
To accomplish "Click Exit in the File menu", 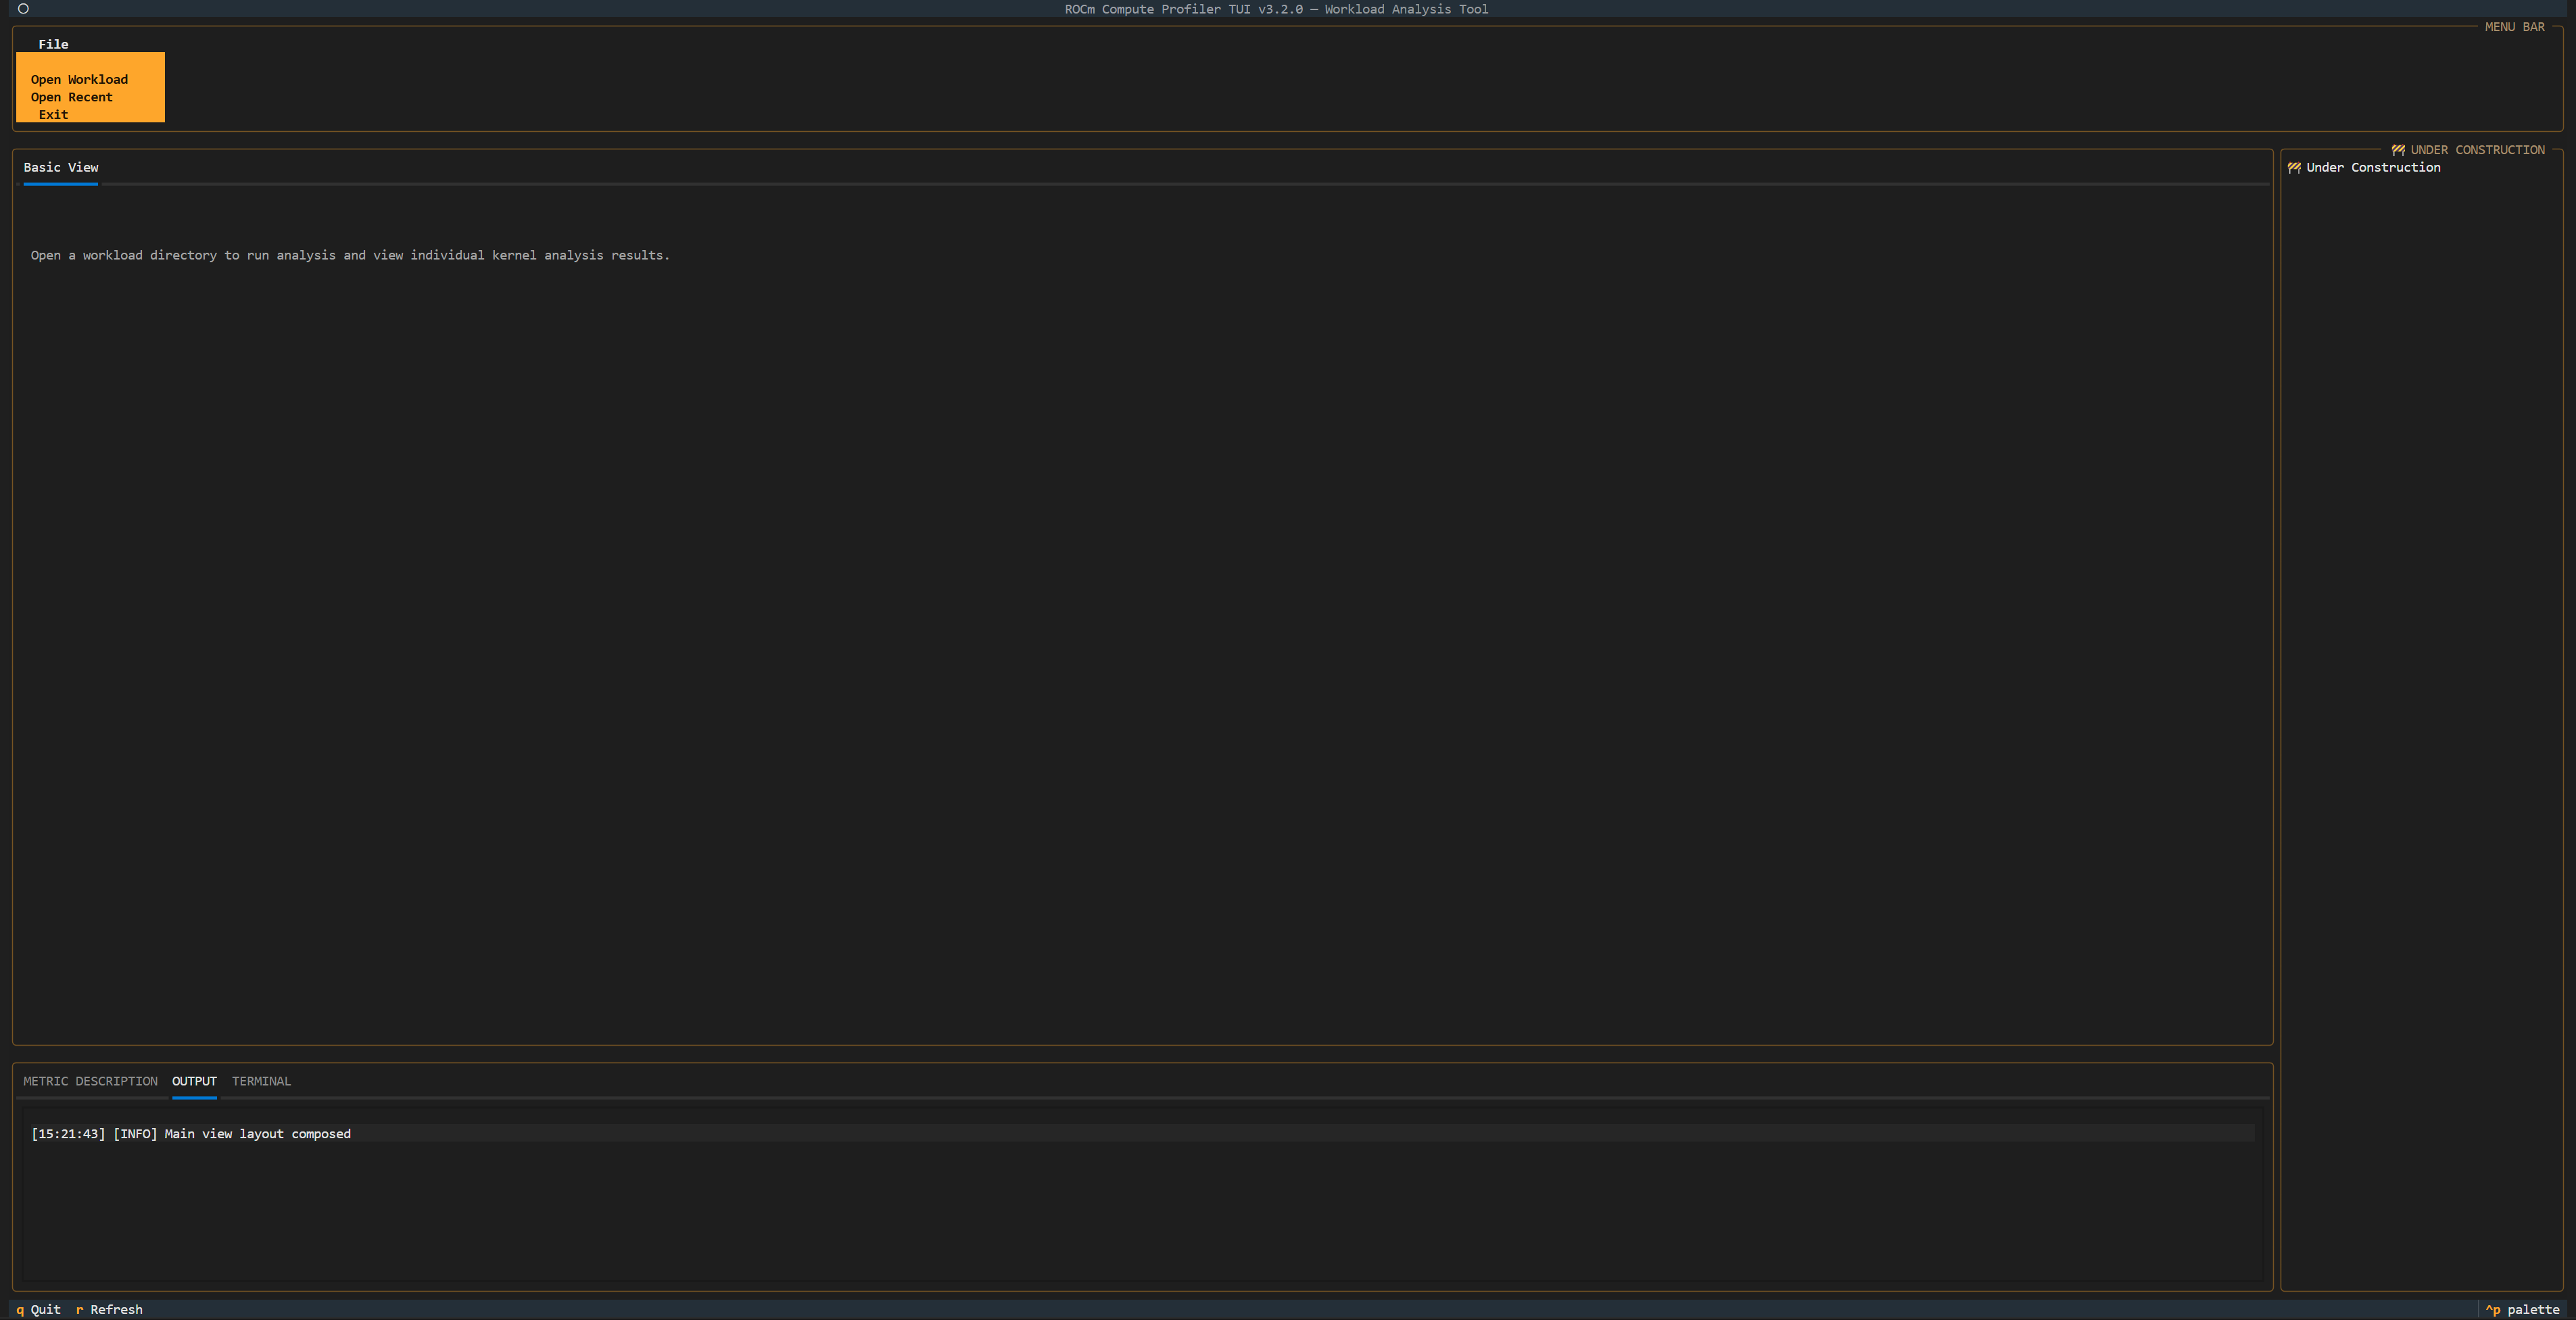I will pos(53,114).
